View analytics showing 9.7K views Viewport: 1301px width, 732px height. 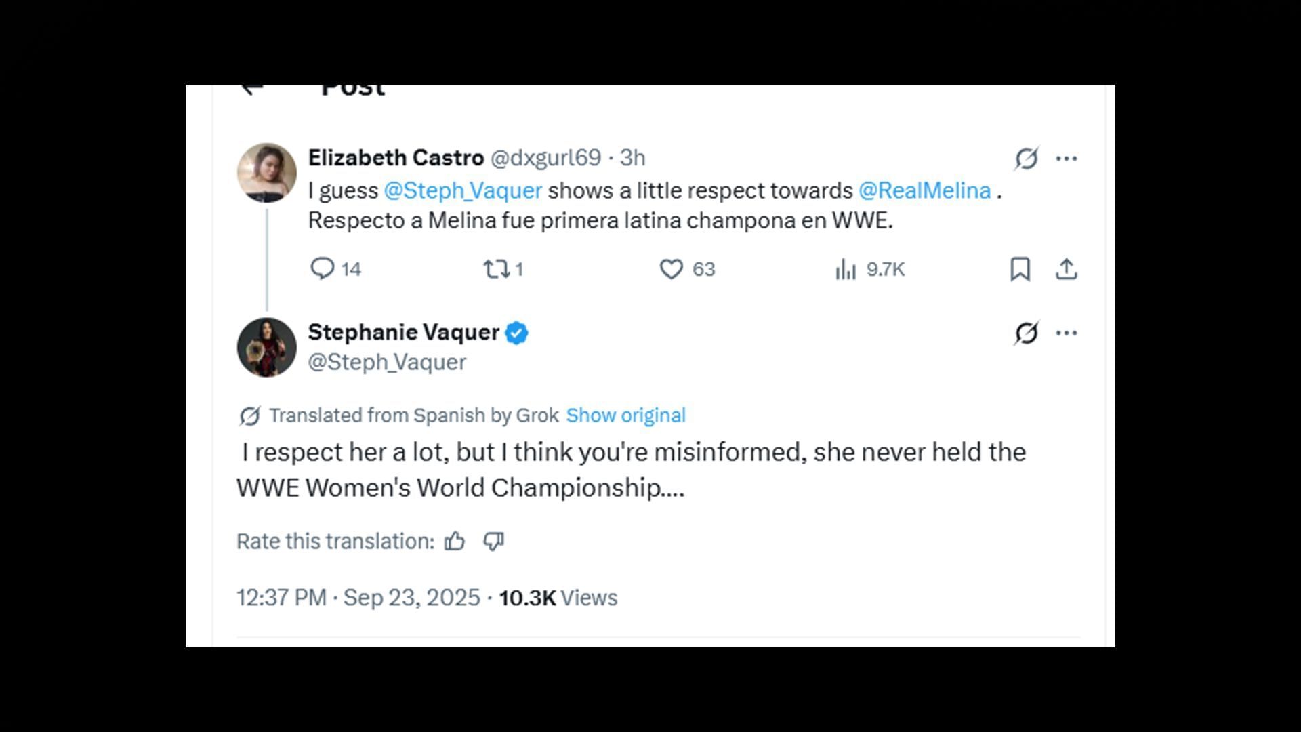tap(846, 269)
